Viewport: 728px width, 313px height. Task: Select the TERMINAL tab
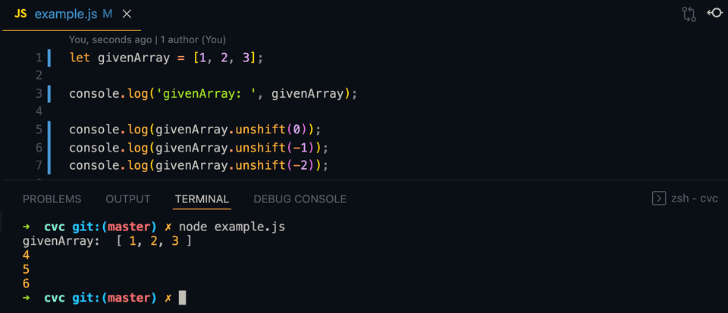[202, 199]
